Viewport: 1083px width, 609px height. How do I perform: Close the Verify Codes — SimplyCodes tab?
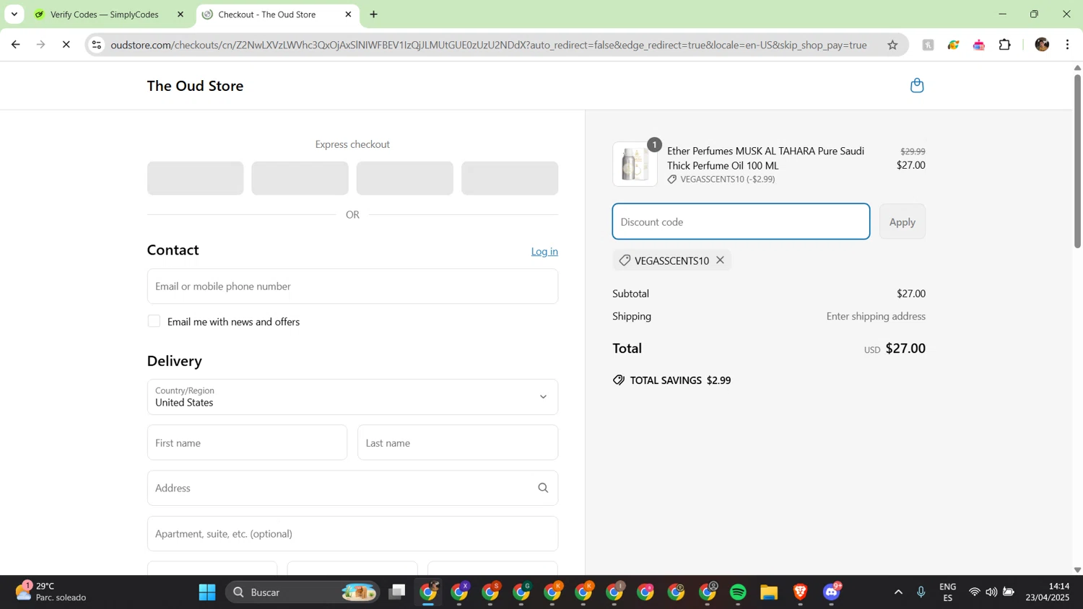[180, 14]
